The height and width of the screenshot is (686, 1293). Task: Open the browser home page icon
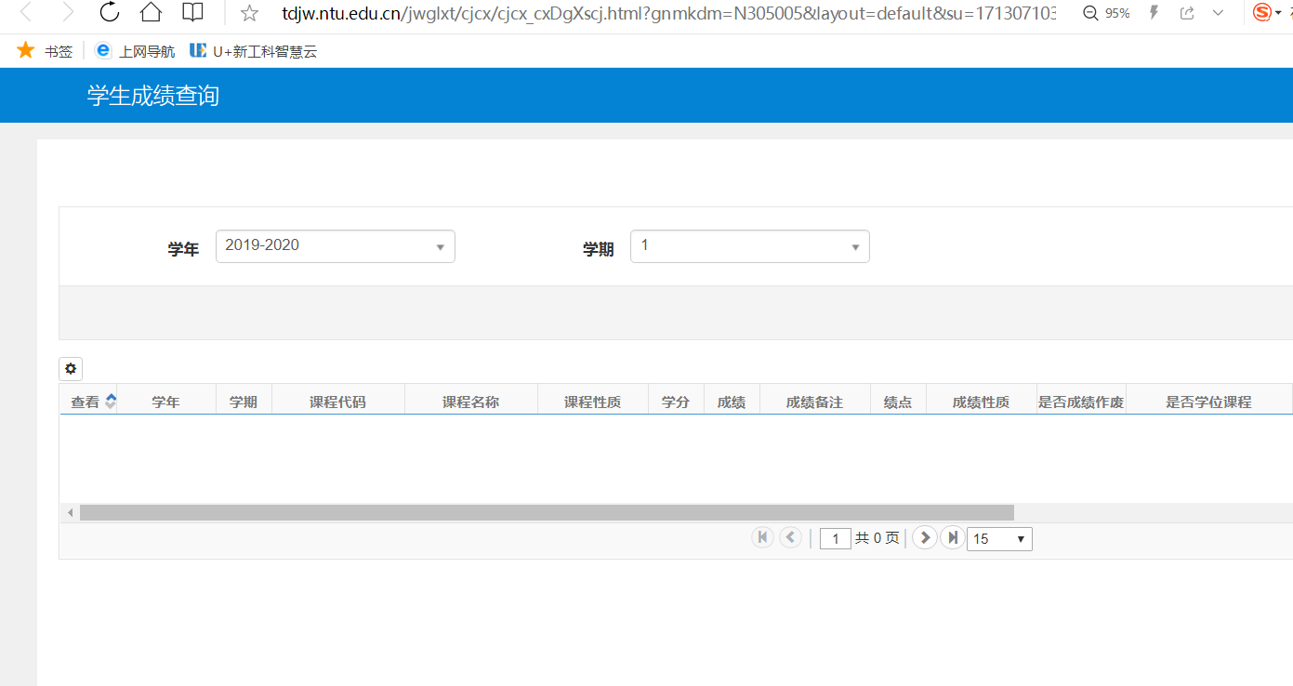coord(151,13)
